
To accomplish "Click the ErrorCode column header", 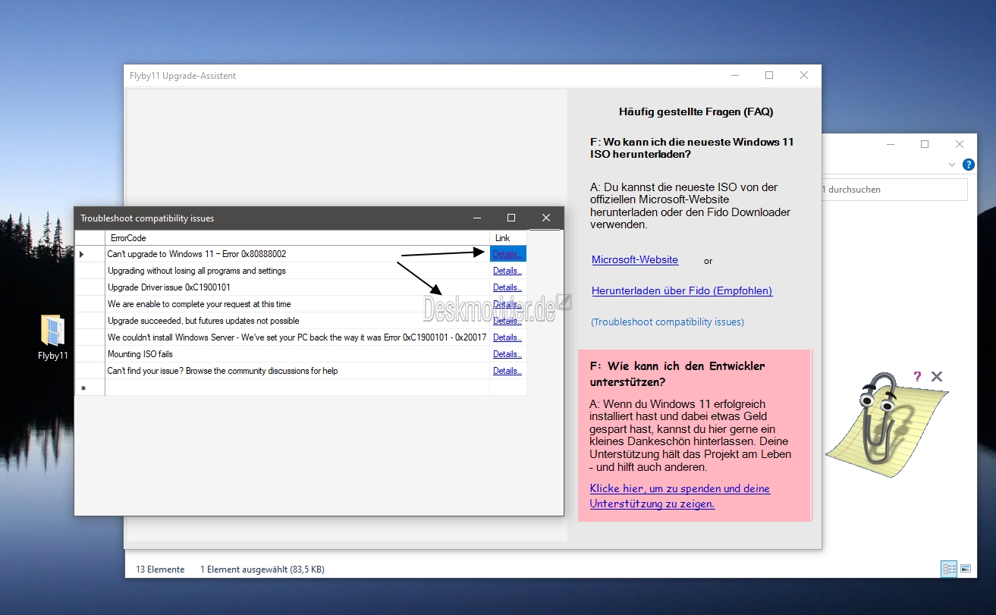I will click(x=297, y=238).
